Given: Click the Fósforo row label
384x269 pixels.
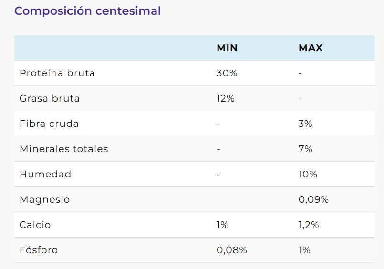Looking at the screenshot, I should coord(39,250).
